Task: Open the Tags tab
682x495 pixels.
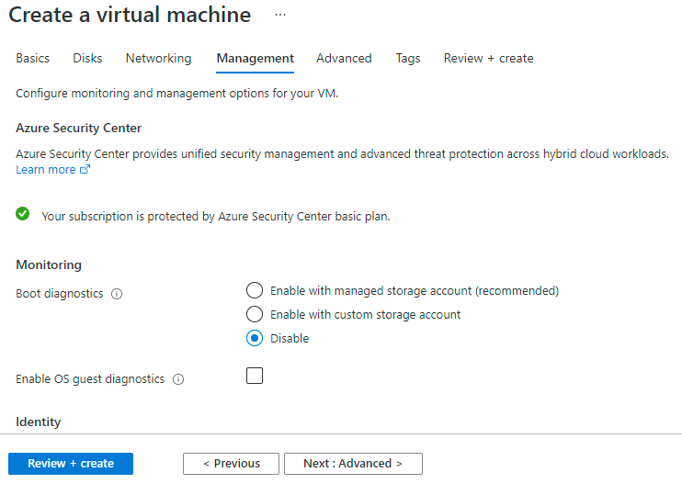Action: pyautogui.click(x=408, y=58)
